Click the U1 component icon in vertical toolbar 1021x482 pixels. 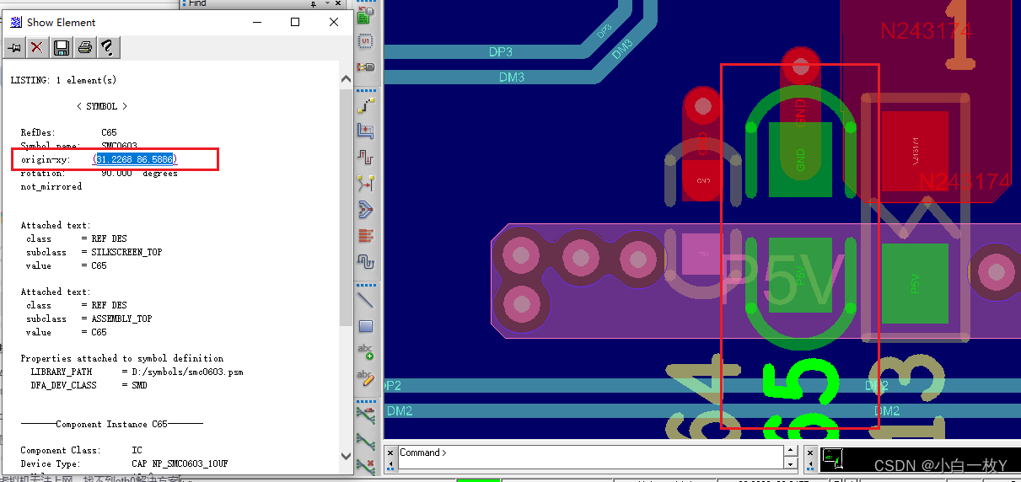(x=366, y=40)
